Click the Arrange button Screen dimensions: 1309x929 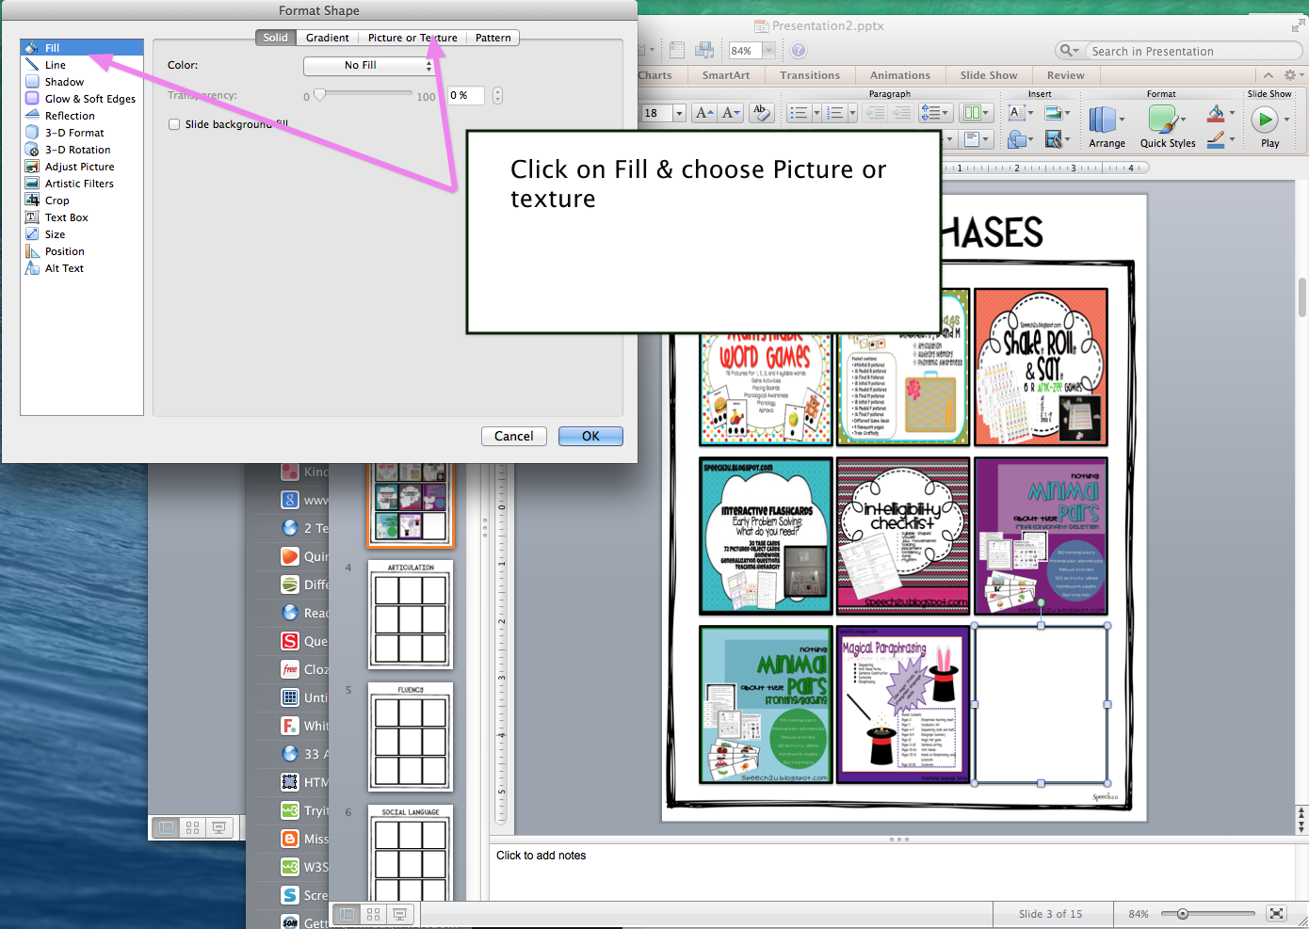point(1107,126)
